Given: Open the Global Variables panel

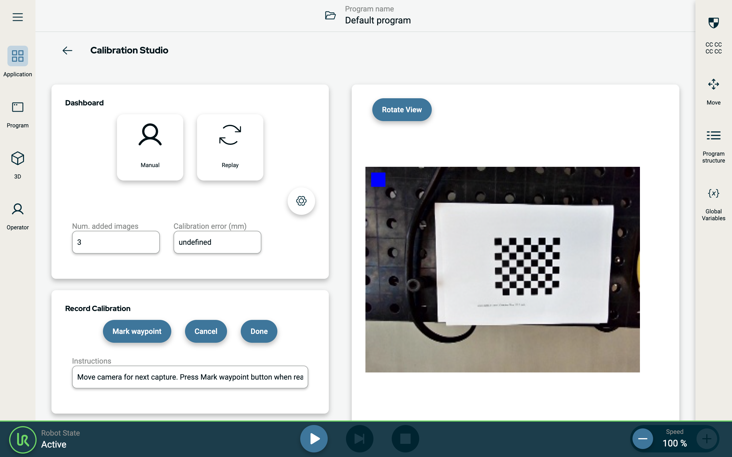Looking at the screenshot, I should point(713,204).
